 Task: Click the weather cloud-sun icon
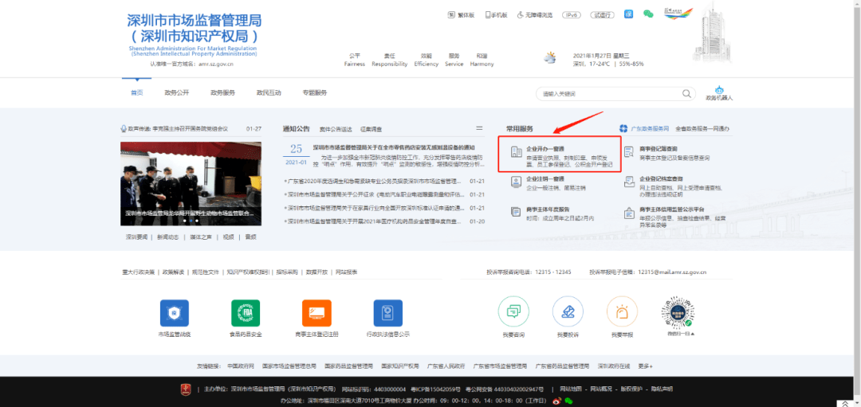pyautogui.click(x=549, y=57)
